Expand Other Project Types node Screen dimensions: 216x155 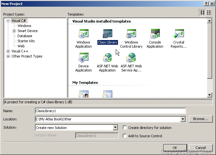click(8, 57)
